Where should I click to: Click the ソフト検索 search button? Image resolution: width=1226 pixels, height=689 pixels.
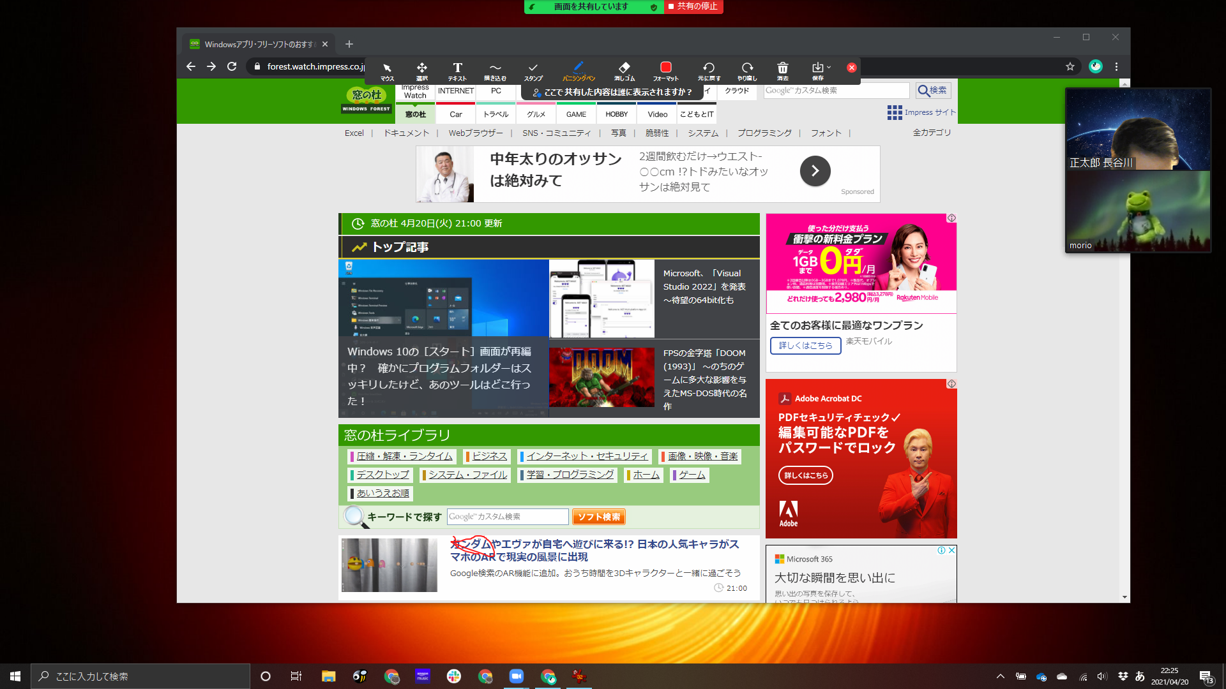[598, 517]
